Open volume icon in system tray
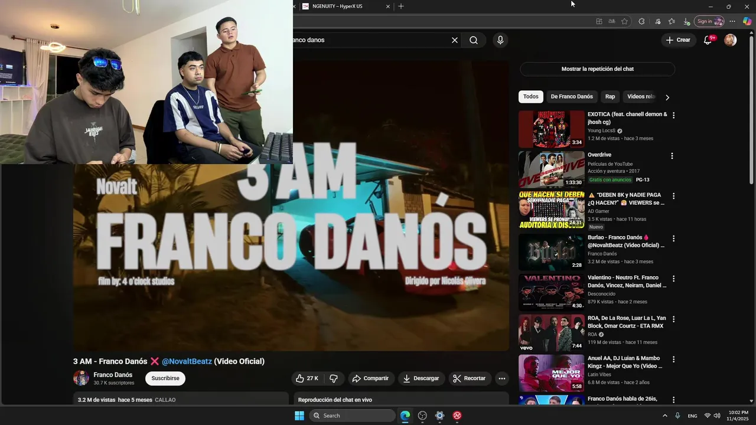This screenshot has height=425, width=756. tap(717, 416)
